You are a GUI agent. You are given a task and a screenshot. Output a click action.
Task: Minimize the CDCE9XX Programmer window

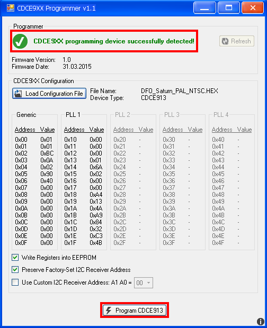(204, 8)
